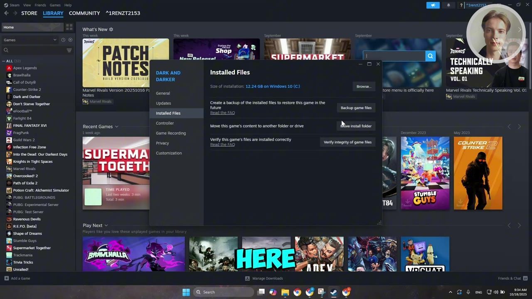Image resolution: width=532 pixels, height=299 pixels.
Task: Sort library by recent activity clock icon
Action: pos(63,40)
